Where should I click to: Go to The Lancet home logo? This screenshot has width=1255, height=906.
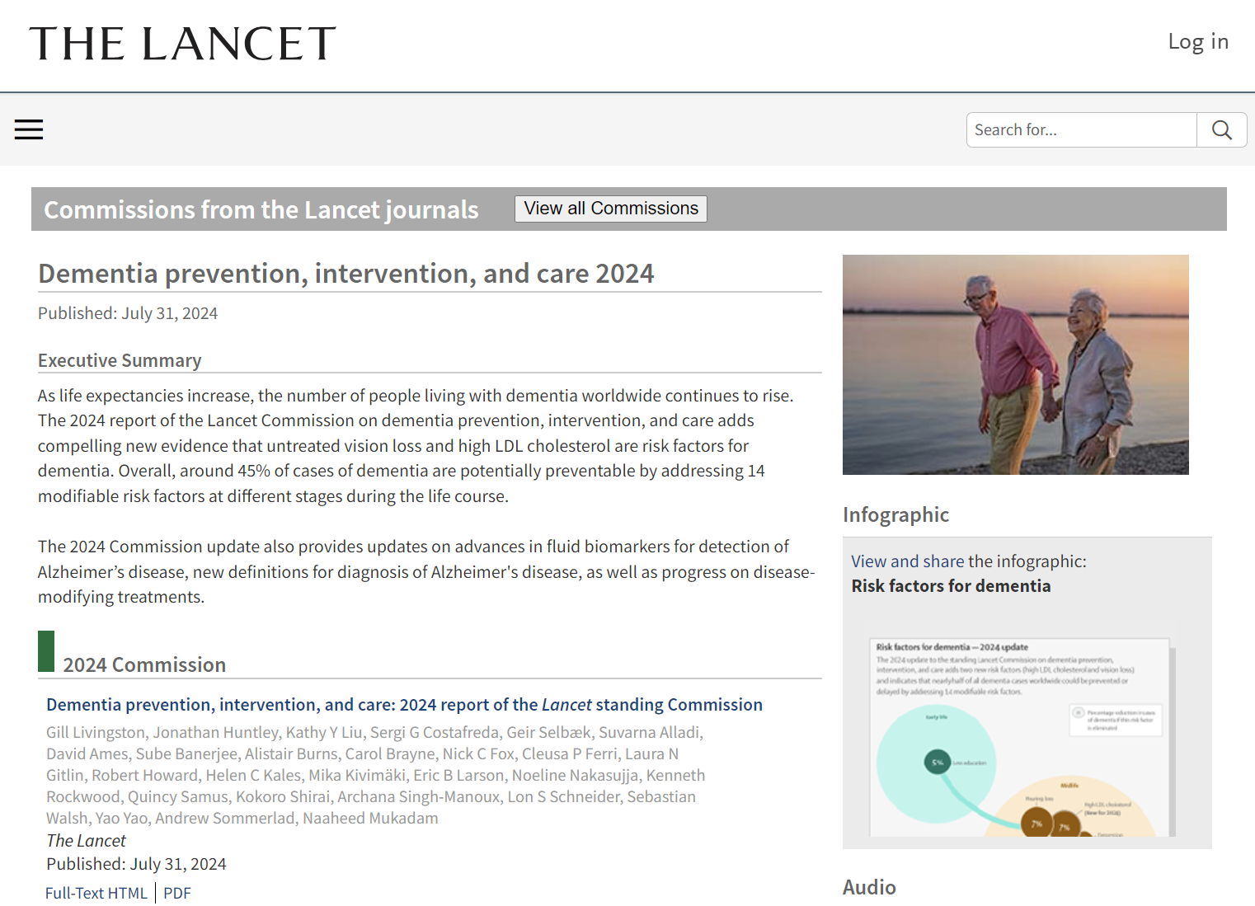point(182,44)
